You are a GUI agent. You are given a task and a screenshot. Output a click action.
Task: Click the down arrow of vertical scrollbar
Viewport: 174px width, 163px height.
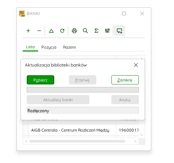coord(142,135)
